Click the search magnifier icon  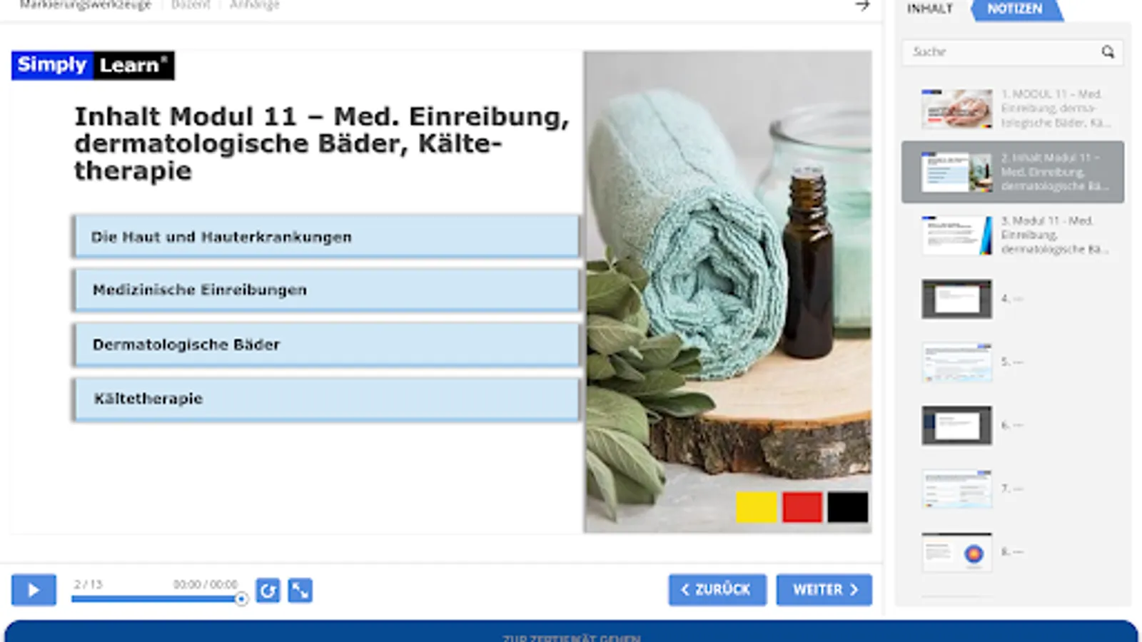(1107, 52)
